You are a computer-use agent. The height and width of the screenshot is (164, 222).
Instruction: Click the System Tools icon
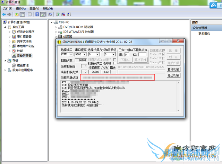point(9,27)
